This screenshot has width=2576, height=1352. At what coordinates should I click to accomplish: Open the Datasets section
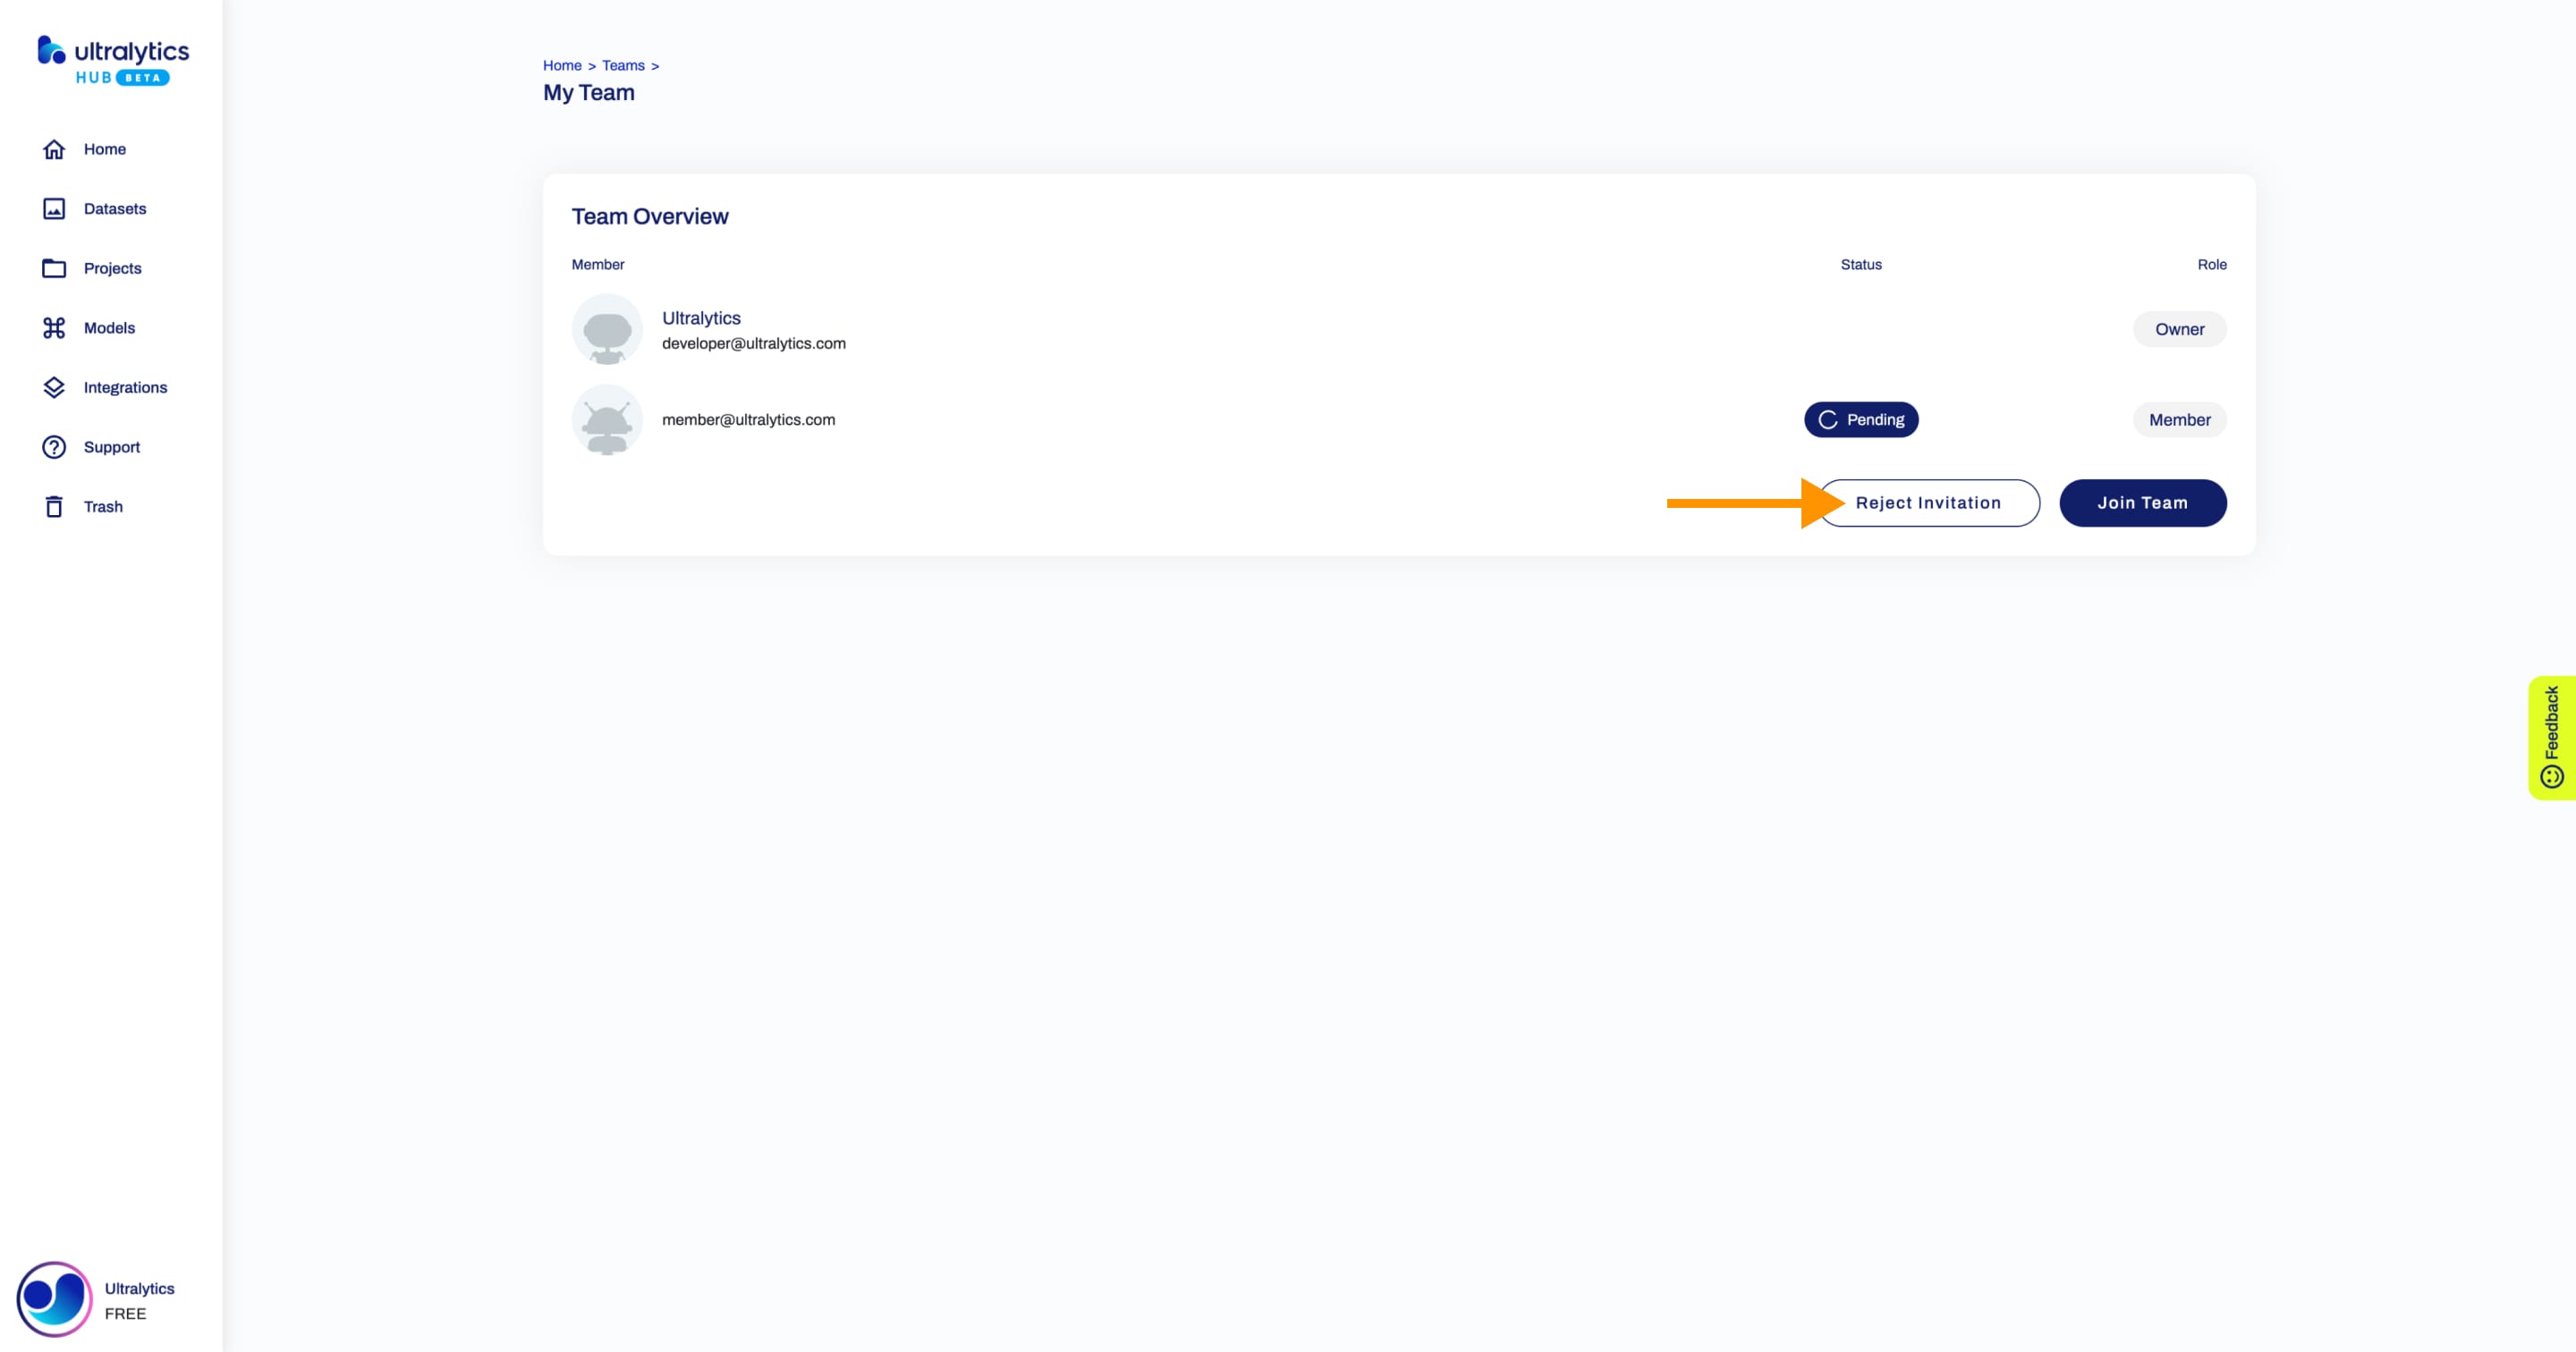[x=114, y=207]
